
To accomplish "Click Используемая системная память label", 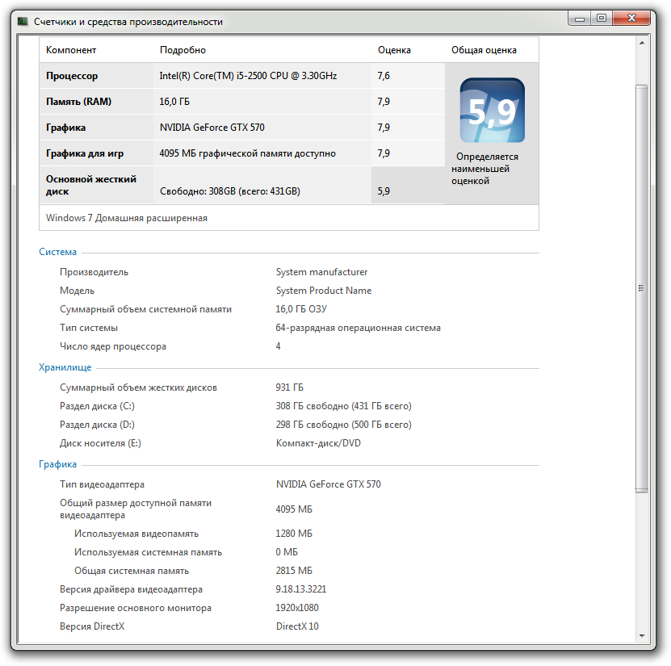I will [148, 552].
